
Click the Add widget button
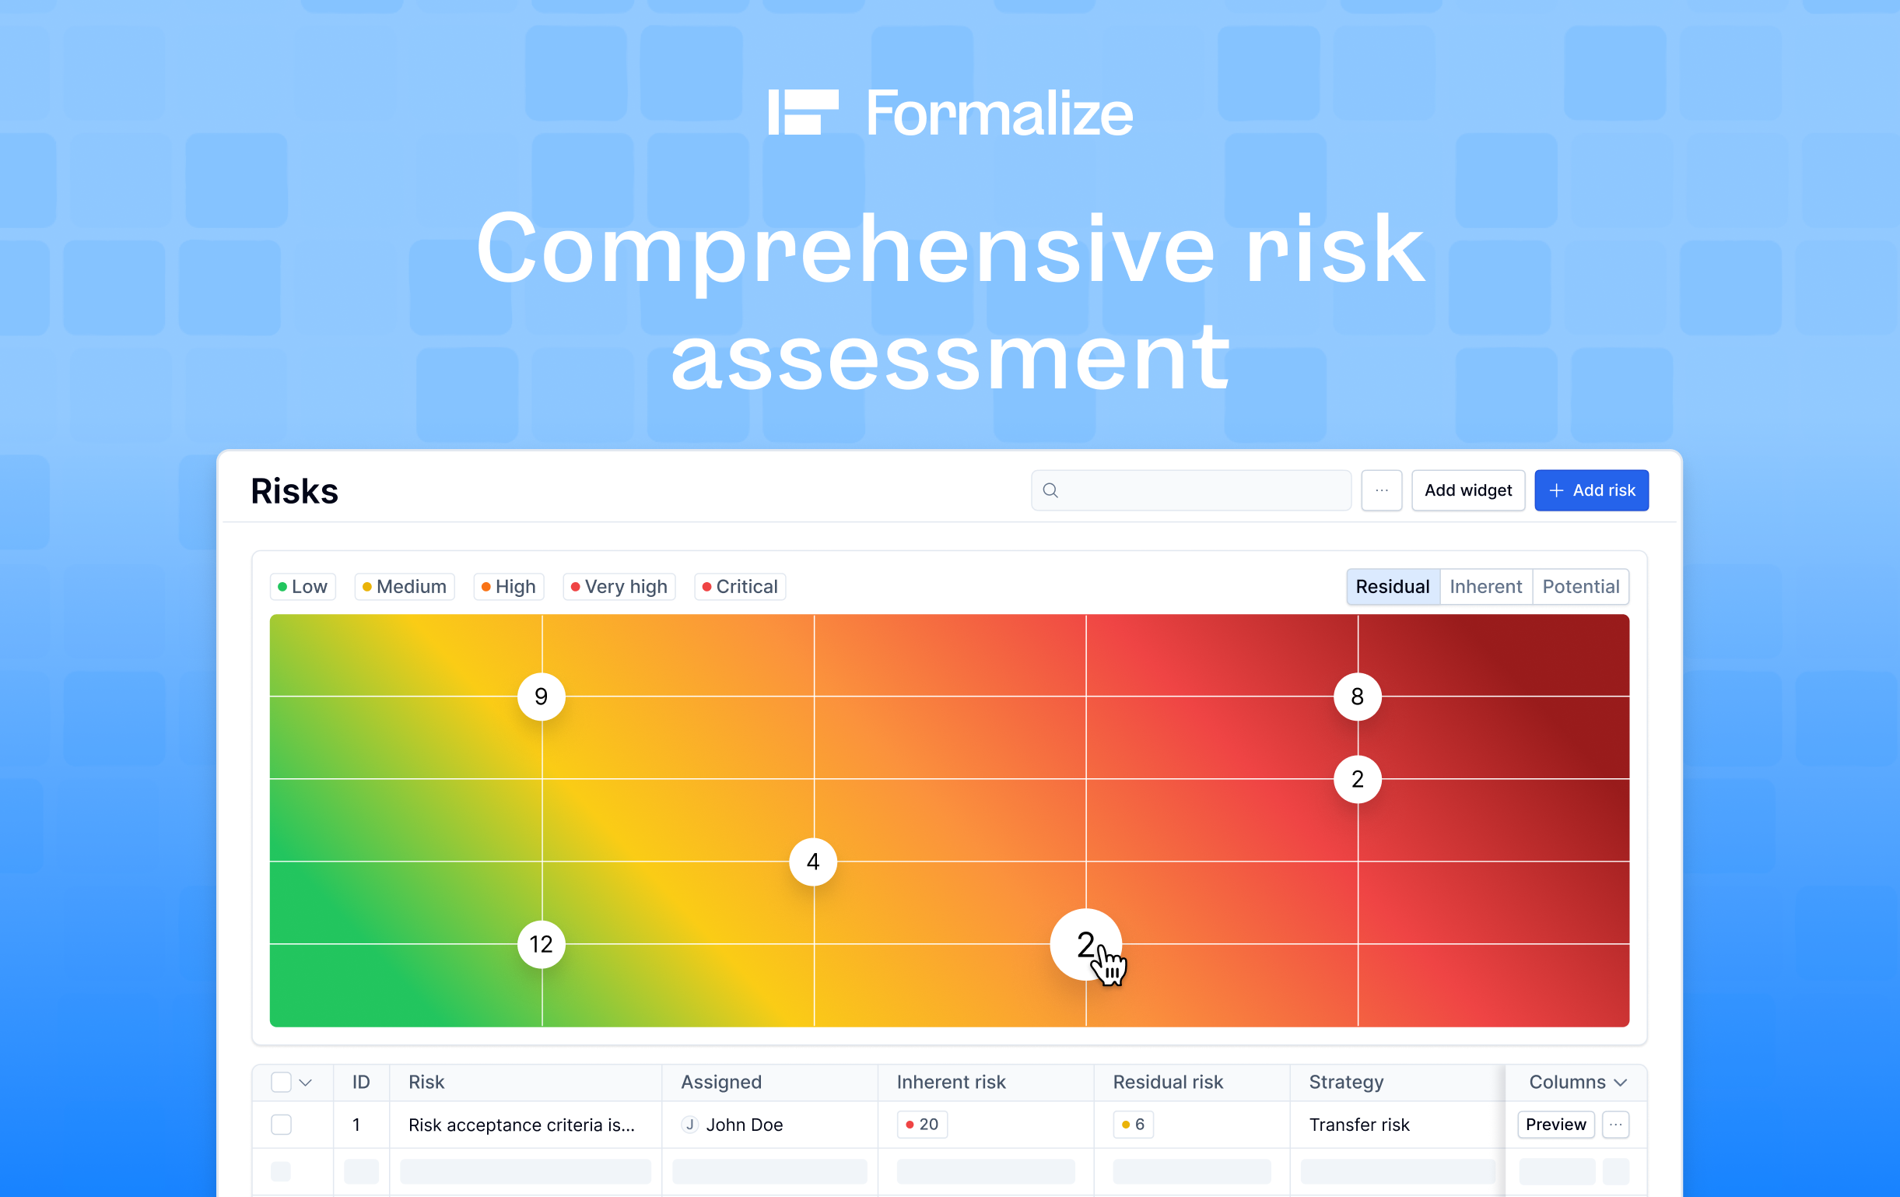tap(1467, 490)
